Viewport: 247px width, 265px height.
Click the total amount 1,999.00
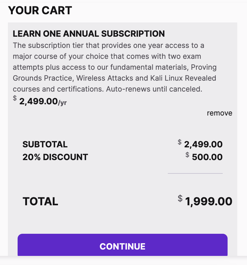point(208,201)
